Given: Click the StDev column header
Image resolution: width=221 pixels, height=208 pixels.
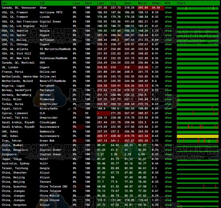Looking at the screenshot, I should click(156, 3).
